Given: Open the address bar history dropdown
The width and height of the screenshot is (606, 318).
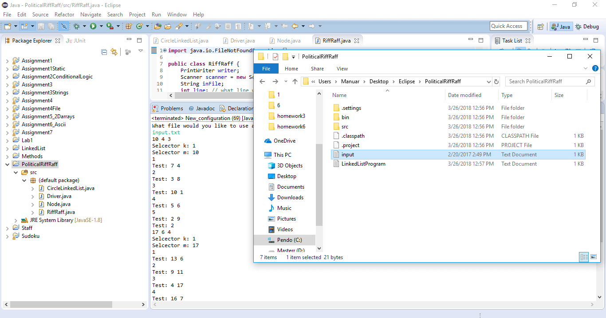Looking at the screenshot, I should [x=489, y=81].
